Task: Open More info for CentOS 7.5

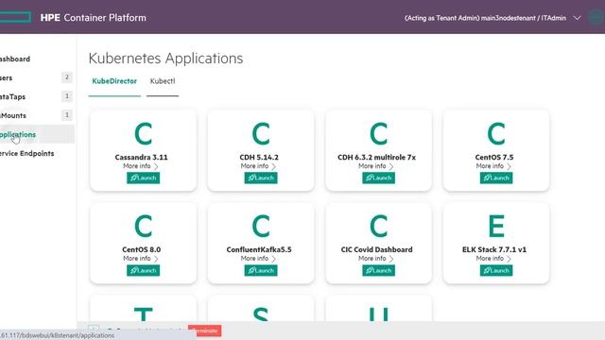Action: point(493,166)
